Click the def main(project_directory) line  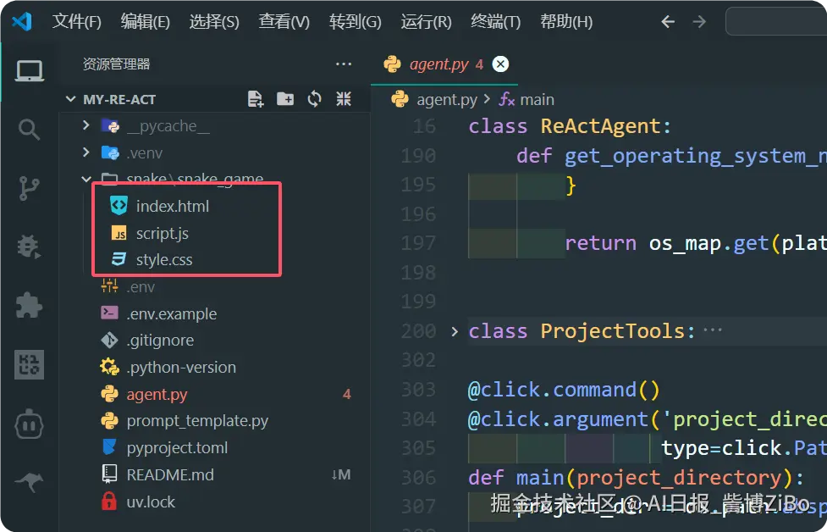click(x=636, y=478)
